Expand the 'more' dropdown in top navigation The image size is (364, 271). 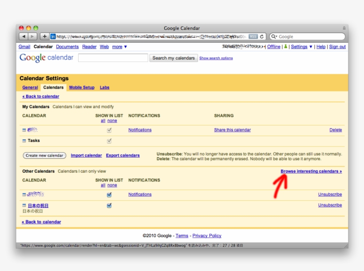pyautogui.click(x=119, y=47)
